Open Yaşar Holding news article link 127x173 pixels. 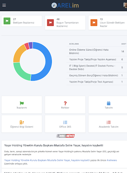pos(47,160)
